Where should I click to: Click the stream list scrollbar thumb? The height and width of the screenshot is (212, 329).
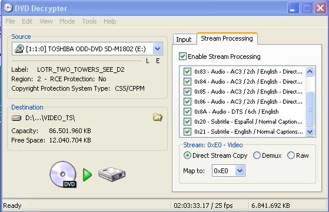[310, 109]
